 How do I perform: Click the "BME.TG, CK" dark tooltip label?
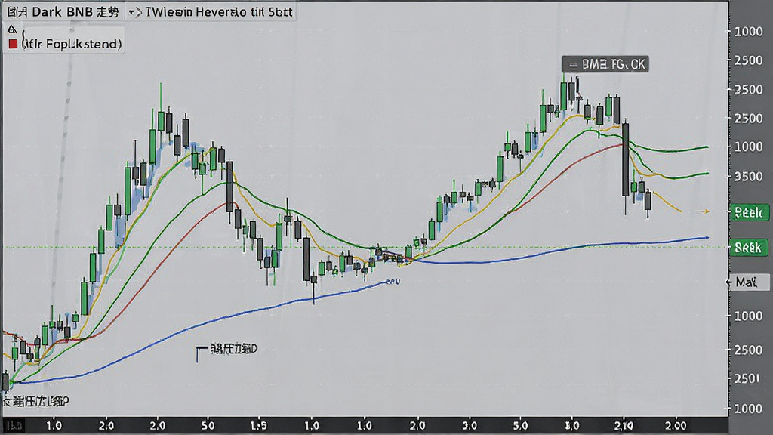(605, 64)
